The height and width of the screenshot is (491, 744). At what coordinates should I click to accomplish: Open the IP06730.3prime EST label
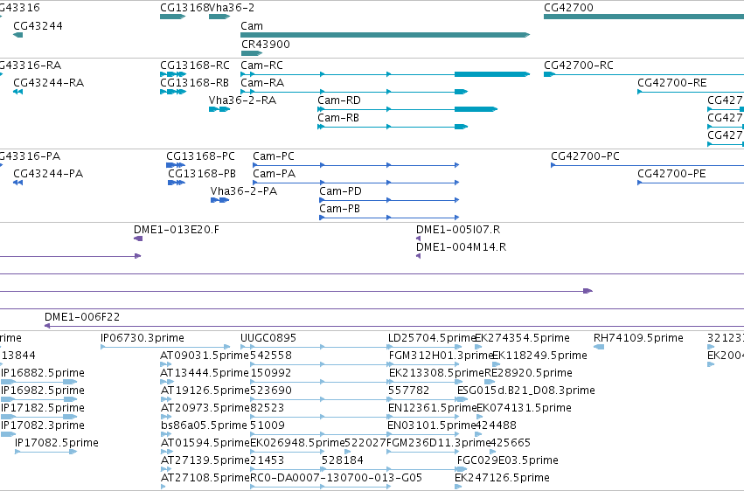tap(143, 338)
